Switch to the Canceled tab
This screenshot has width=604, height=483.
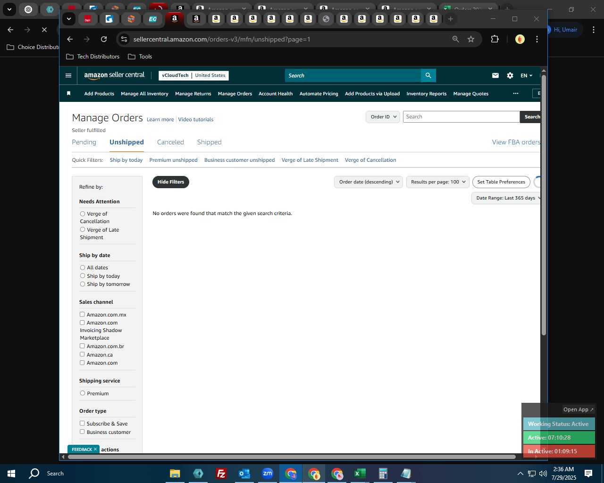[x=170, y=142]
